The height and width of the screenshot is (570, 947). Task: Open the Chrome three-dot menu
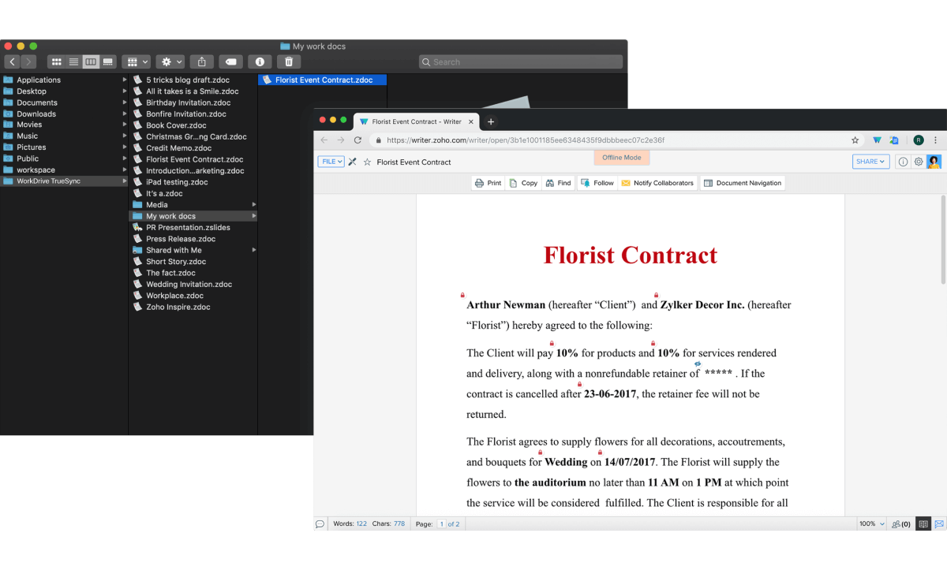click(x=935, y=140)
